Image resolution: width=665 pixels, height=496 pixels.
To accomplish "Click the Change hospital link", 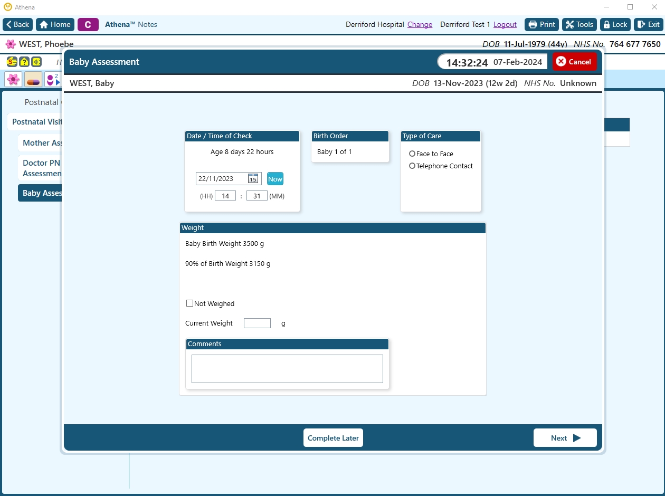I will pyautogui.click(x=420, y=25).
